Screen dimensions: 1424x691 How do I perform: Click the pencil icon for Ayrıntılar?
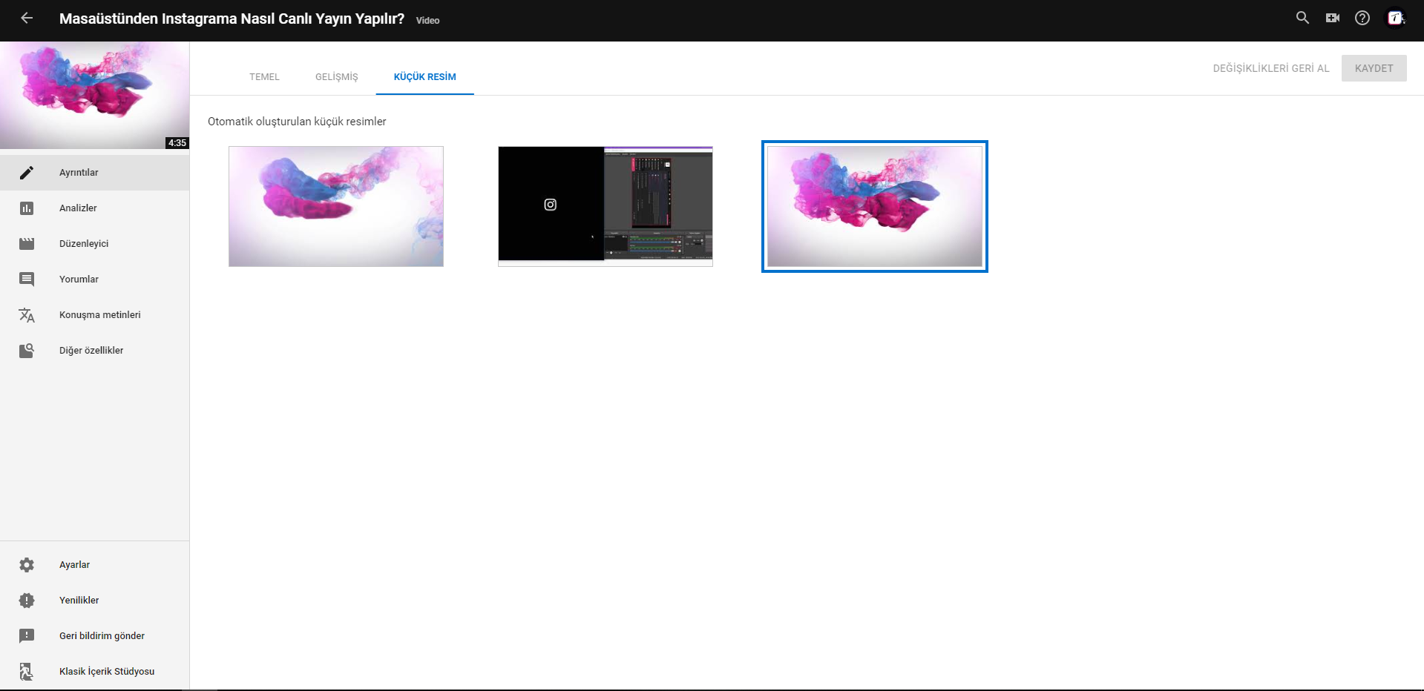(27, 173)
